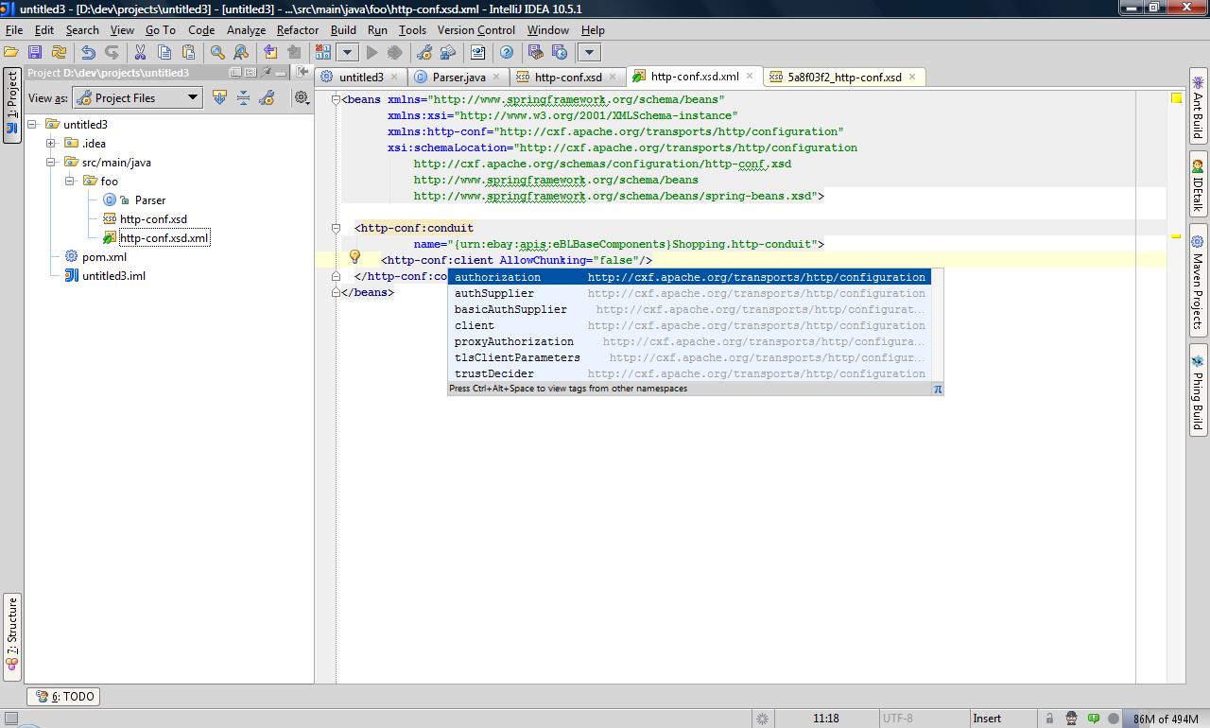Viewport: 1210px width, 728px height.
Task: Click the Replace icon in toolbar
Action: (x=241, y=53)
